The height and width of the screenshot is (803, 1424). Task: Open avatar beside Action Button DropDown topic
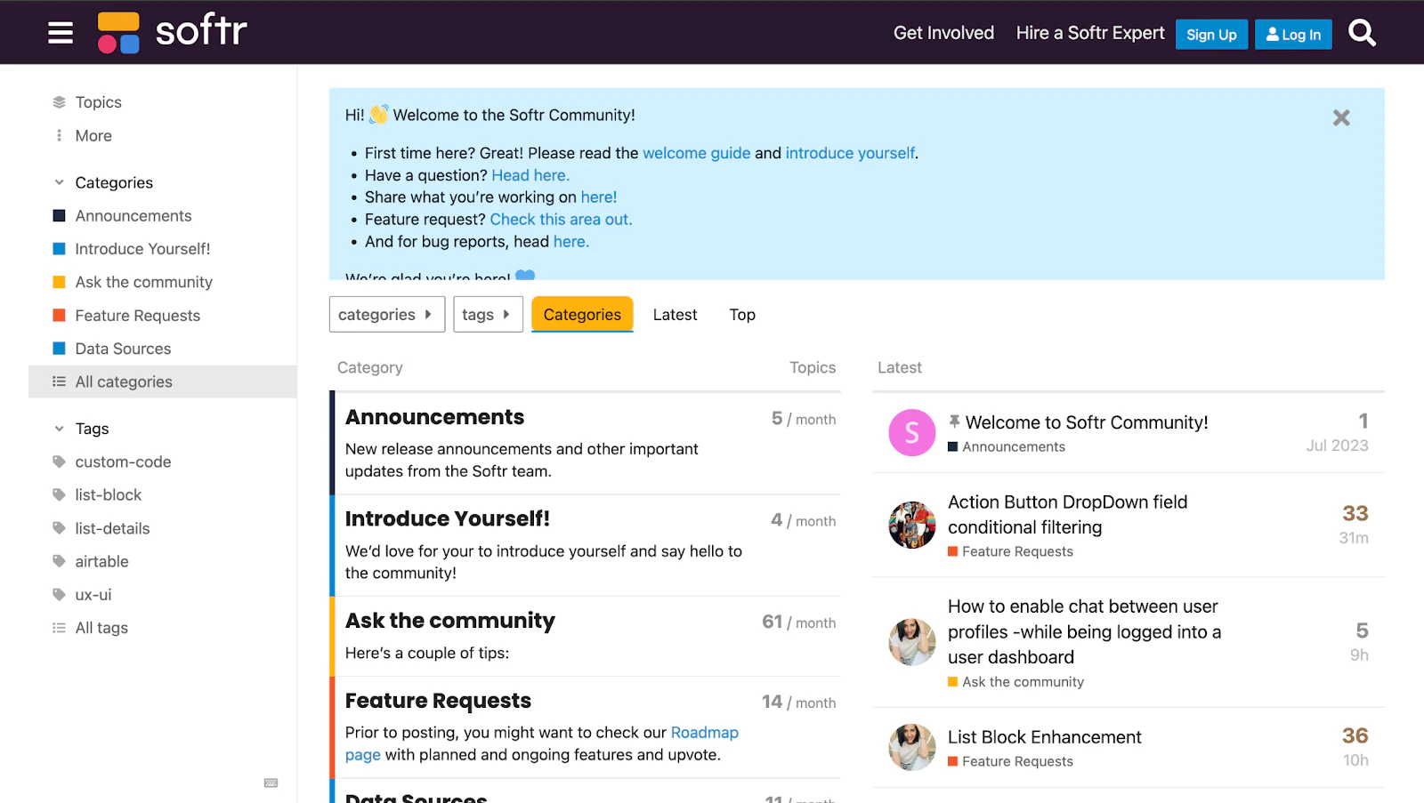point(912,525)
